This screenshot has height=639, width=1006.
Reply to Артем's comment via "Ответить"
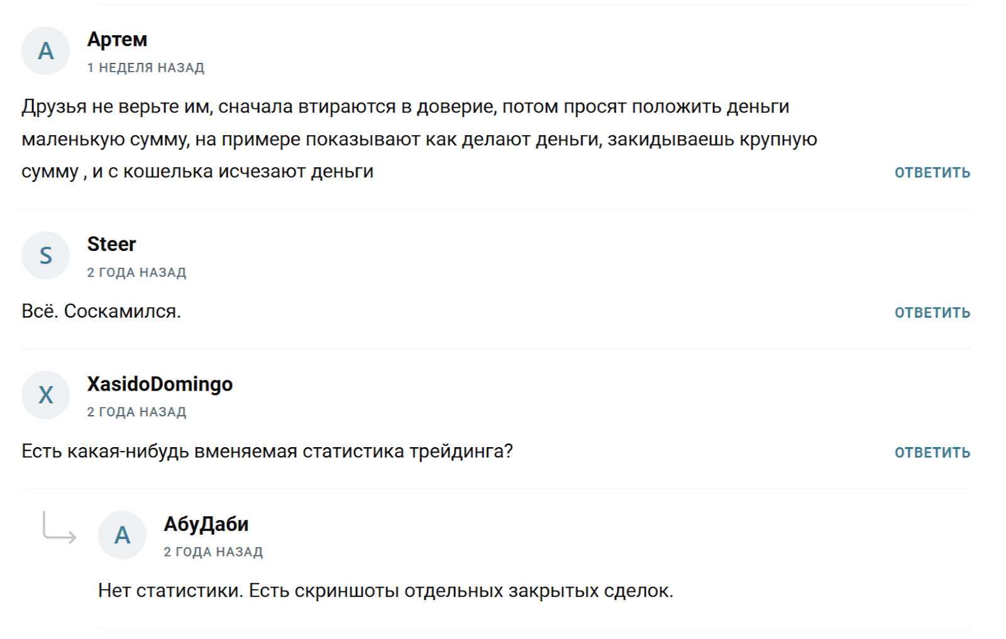pyautogui.click(x=932, y=172)
